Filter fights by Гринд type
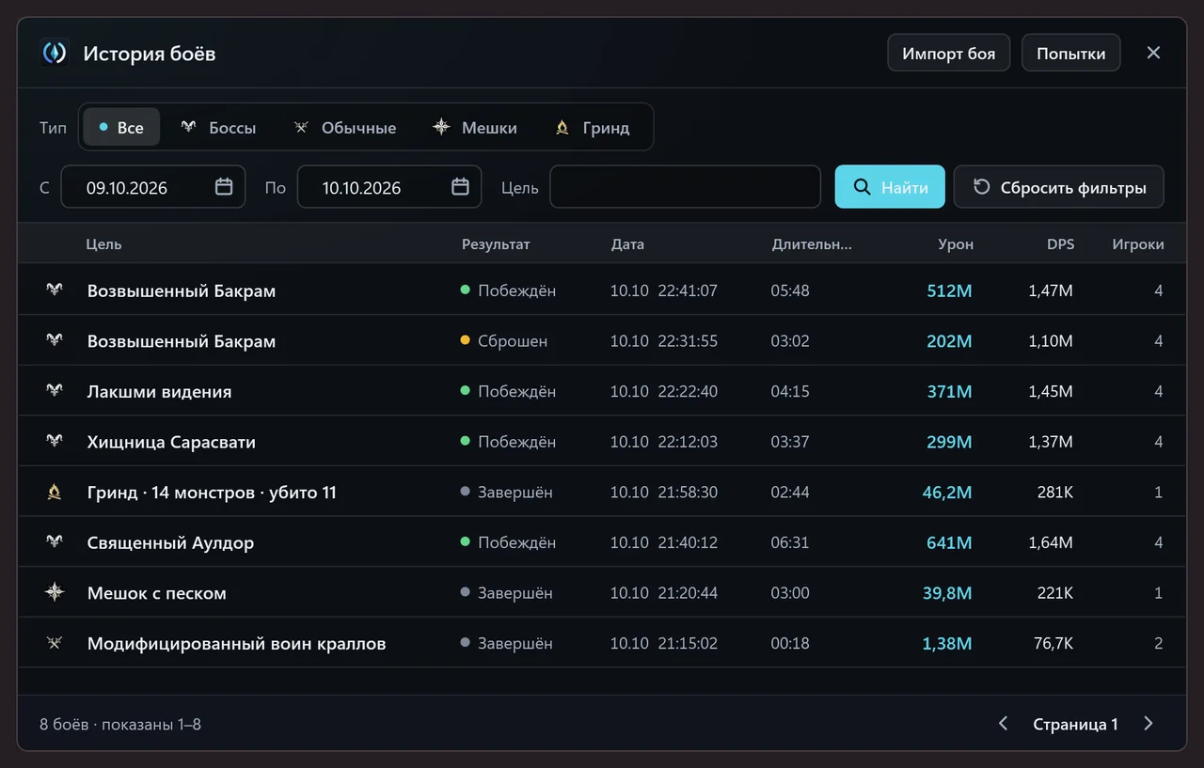The image size is (1204, 768). [593, 127]
